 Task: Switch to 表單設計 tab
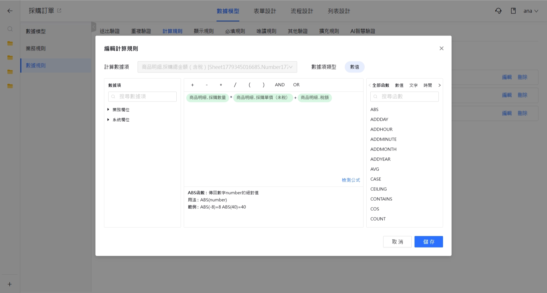pos(265,11)
